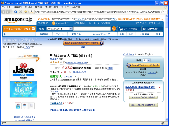Click the shopping cart icon in カートを見る
This screenshot has height=126, width=169.
click(121, 29)
